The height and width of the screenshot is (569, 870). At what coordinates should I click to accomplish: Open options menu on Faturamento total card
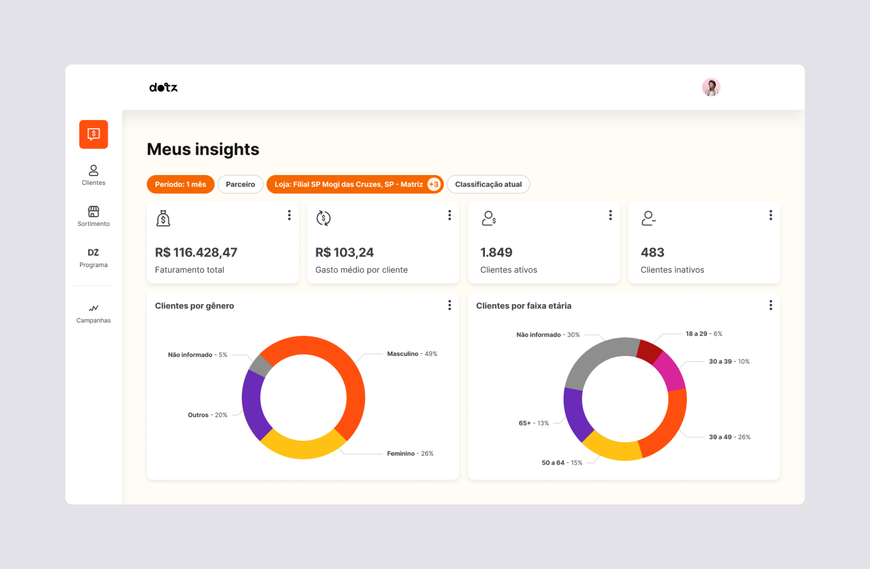tap(289, 215)
